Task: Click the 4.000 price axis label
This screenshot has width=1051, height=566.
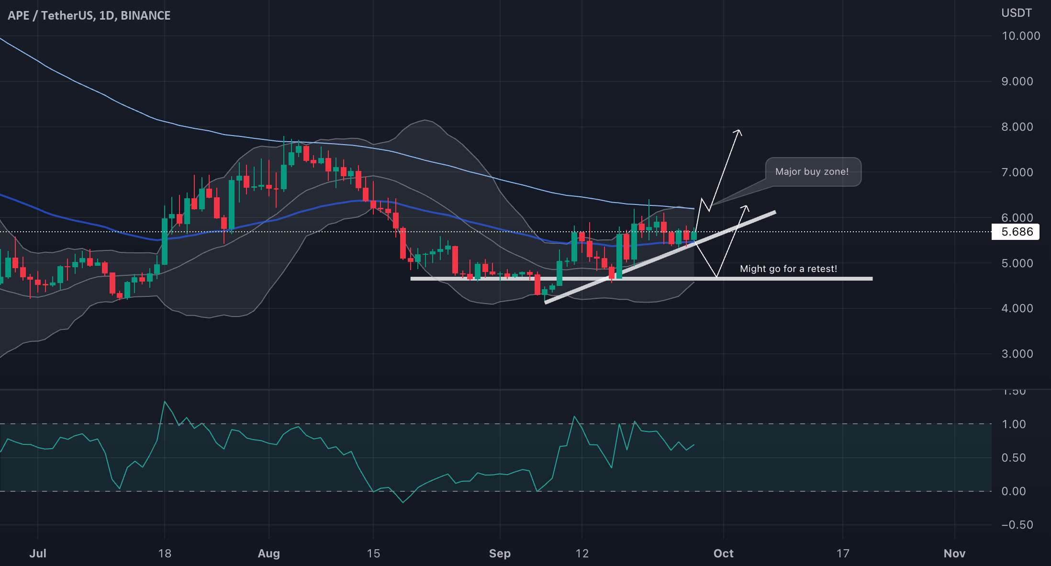Action: 1017,308
